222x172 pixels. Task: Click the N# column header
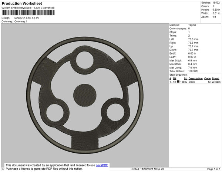click(174, 79)
